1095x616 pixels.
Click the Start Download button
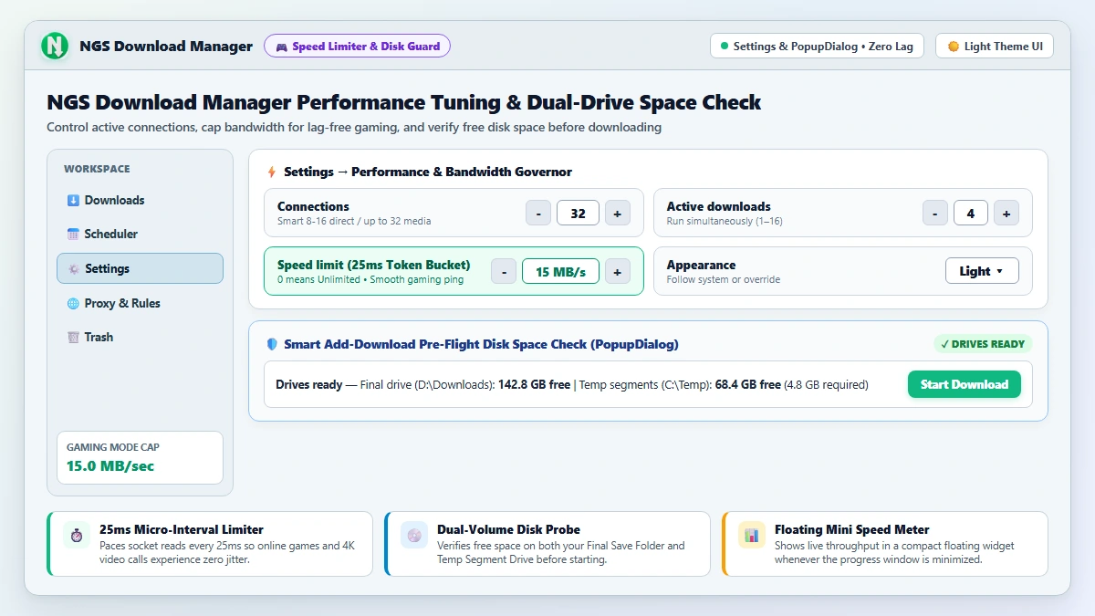(x=964, y=384)
